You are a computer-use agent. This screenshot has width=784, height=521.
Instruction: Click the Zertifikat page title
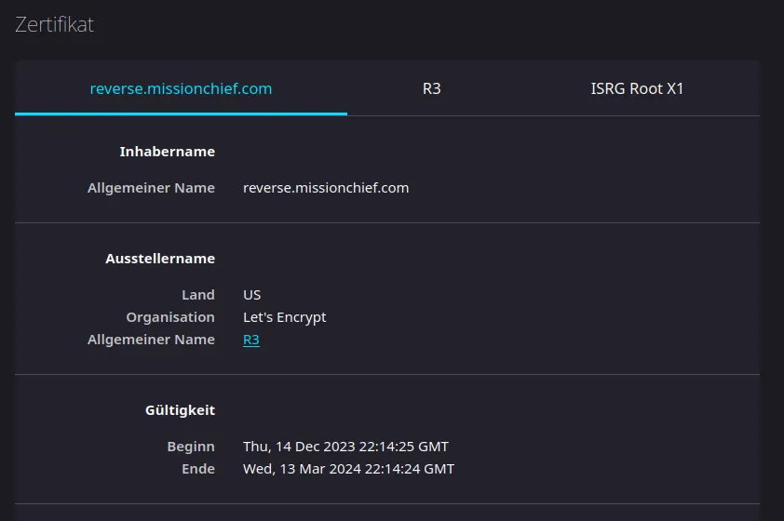(x=55, y=25)
